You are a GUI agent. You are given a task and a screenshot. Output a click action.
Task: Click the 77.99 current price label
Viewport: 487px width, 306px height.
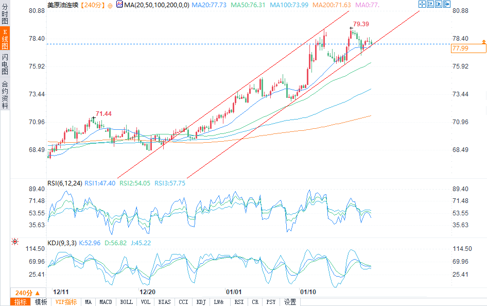click(x=467, y=48)
